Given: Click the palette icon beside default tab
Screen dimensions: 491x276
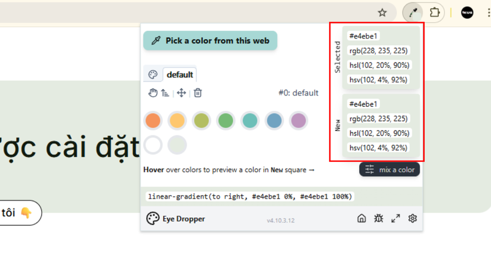Looking at the screenshot, I should (x=153, y=74).
